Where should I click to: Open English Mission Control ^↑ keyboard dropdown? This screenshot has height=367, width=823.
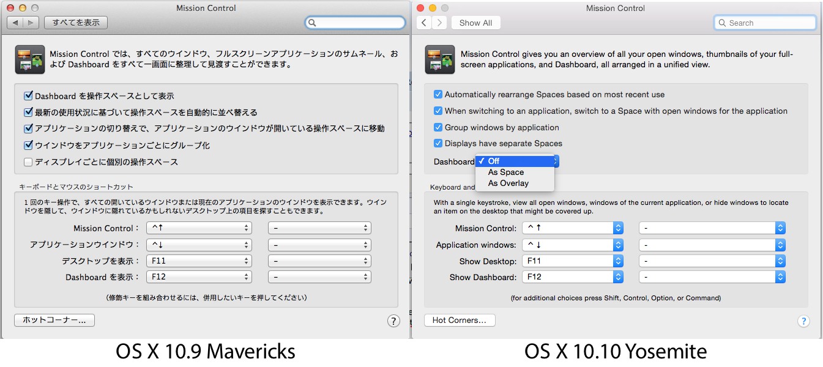coord(572,228)
